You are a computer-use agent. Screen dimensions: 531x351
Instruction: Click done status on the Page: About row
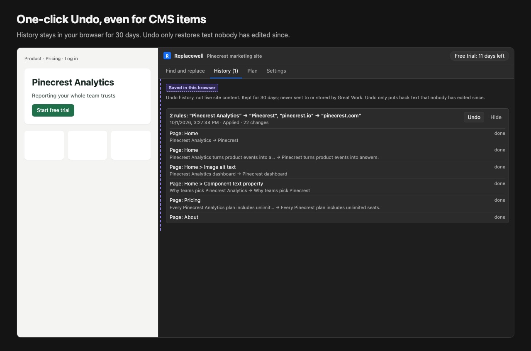(x=499, y=217)
